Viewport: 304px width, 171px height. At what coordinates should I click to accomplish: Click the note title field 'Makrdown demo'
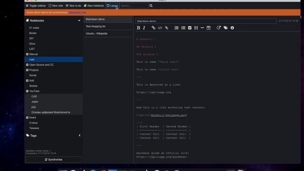coord(206,21)
